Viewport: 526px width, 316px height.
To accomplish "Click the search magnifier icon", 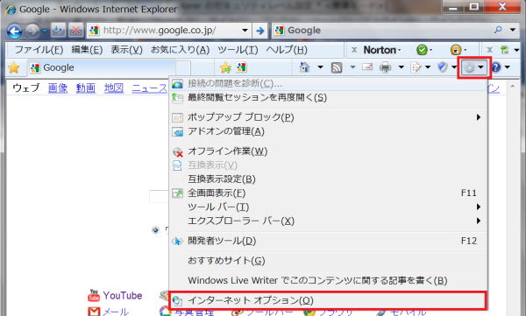I will 498,30.
